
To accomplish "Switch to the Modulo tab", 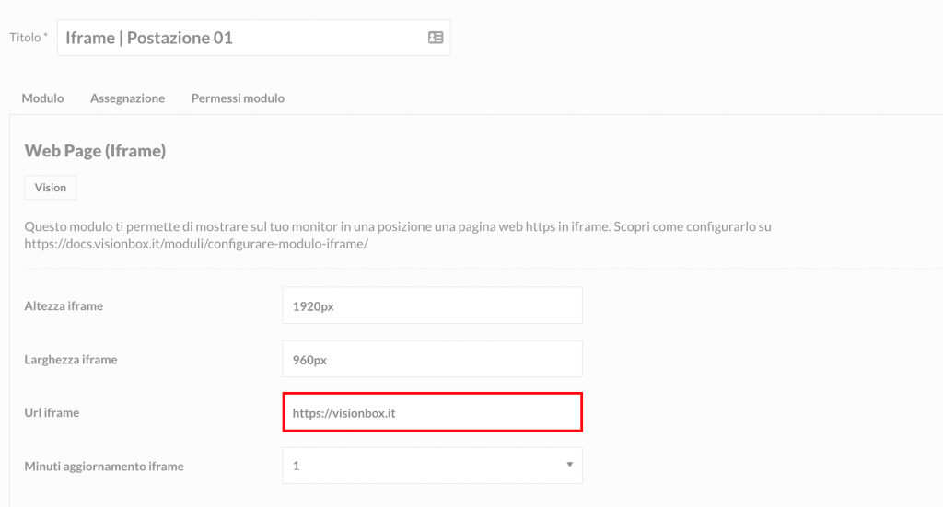I will pyautogui.click(x=42, y=98).
